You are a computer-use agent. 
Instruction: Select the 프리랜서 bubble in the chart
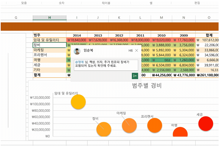tap(155, 125)
